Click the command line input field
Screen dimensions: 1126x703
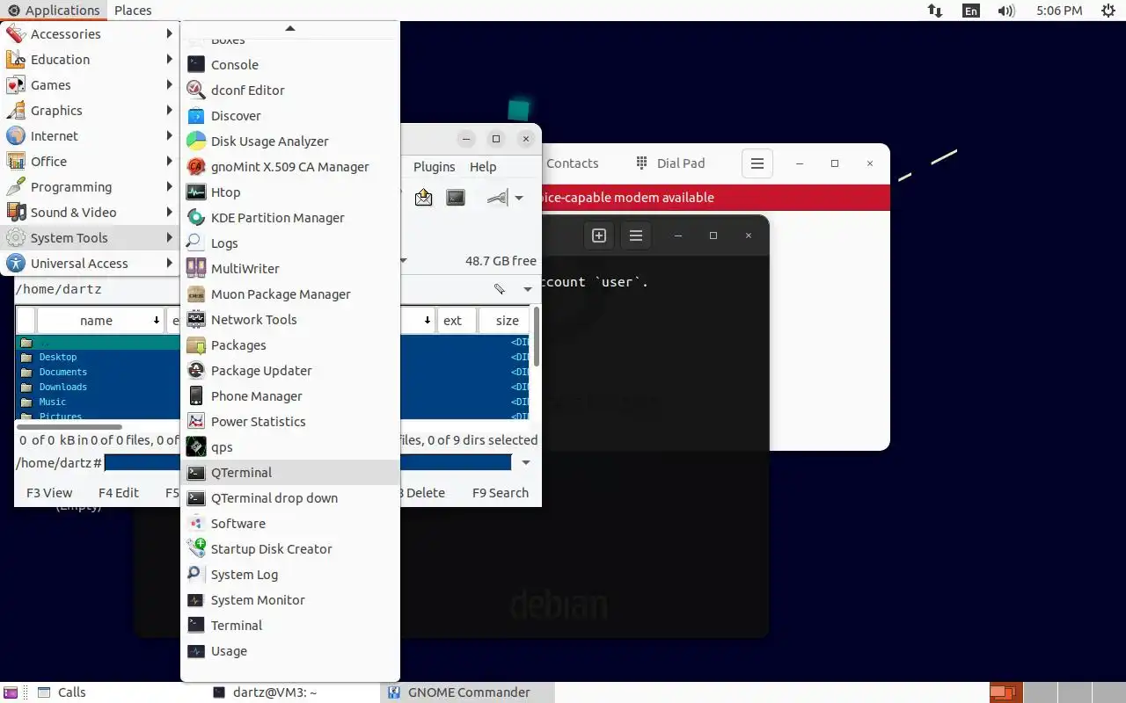point(308,463)
